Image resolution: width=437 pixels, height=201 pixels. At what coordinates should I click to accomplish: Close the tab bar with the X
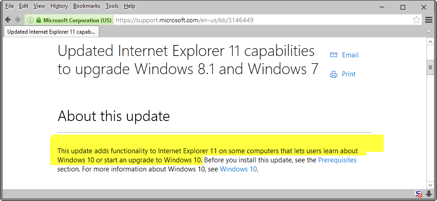click(429, 31)
